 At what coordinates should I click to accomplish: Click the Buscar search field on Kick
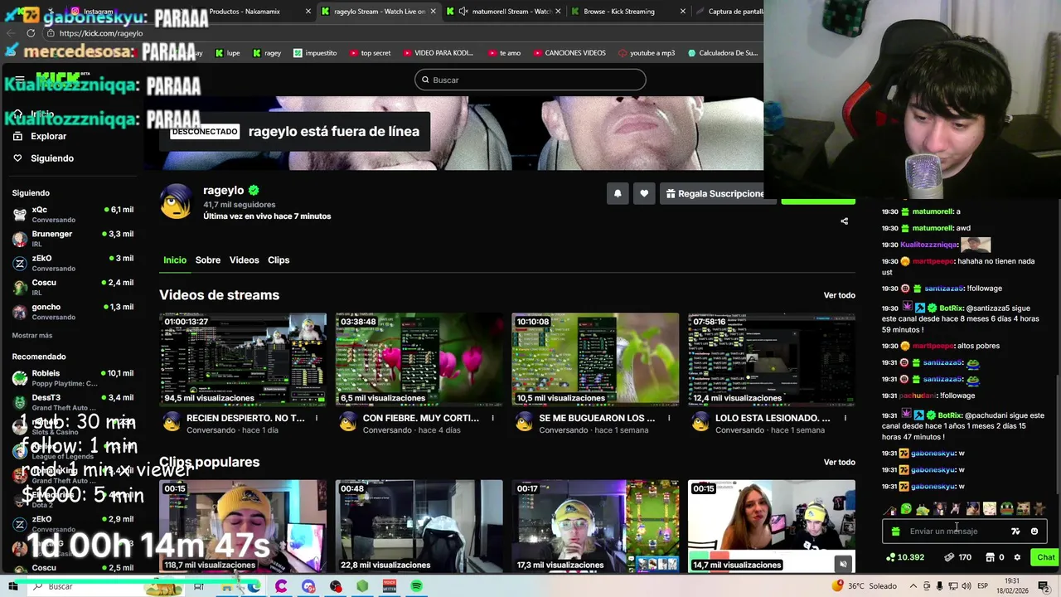click(x=530, y=80)
